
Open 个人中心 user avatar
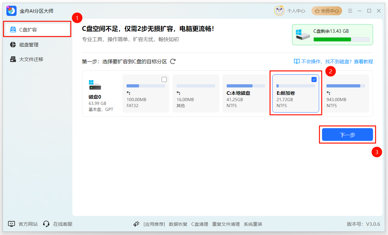click(279, 11)
